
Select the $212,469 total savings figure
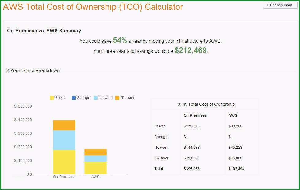coord(190,50)
